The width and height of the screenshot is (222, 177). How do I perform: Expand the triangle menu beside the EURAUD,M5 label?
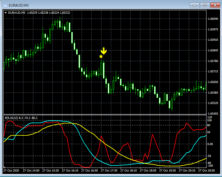click(x=6, y=13)
